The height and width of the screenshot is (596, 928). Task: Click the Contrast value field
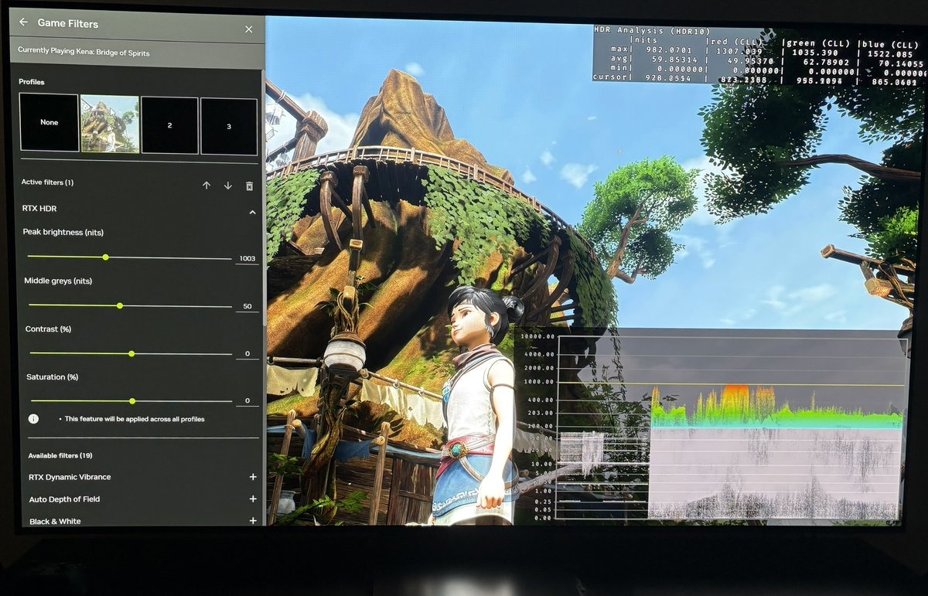(x=247, y=354)
